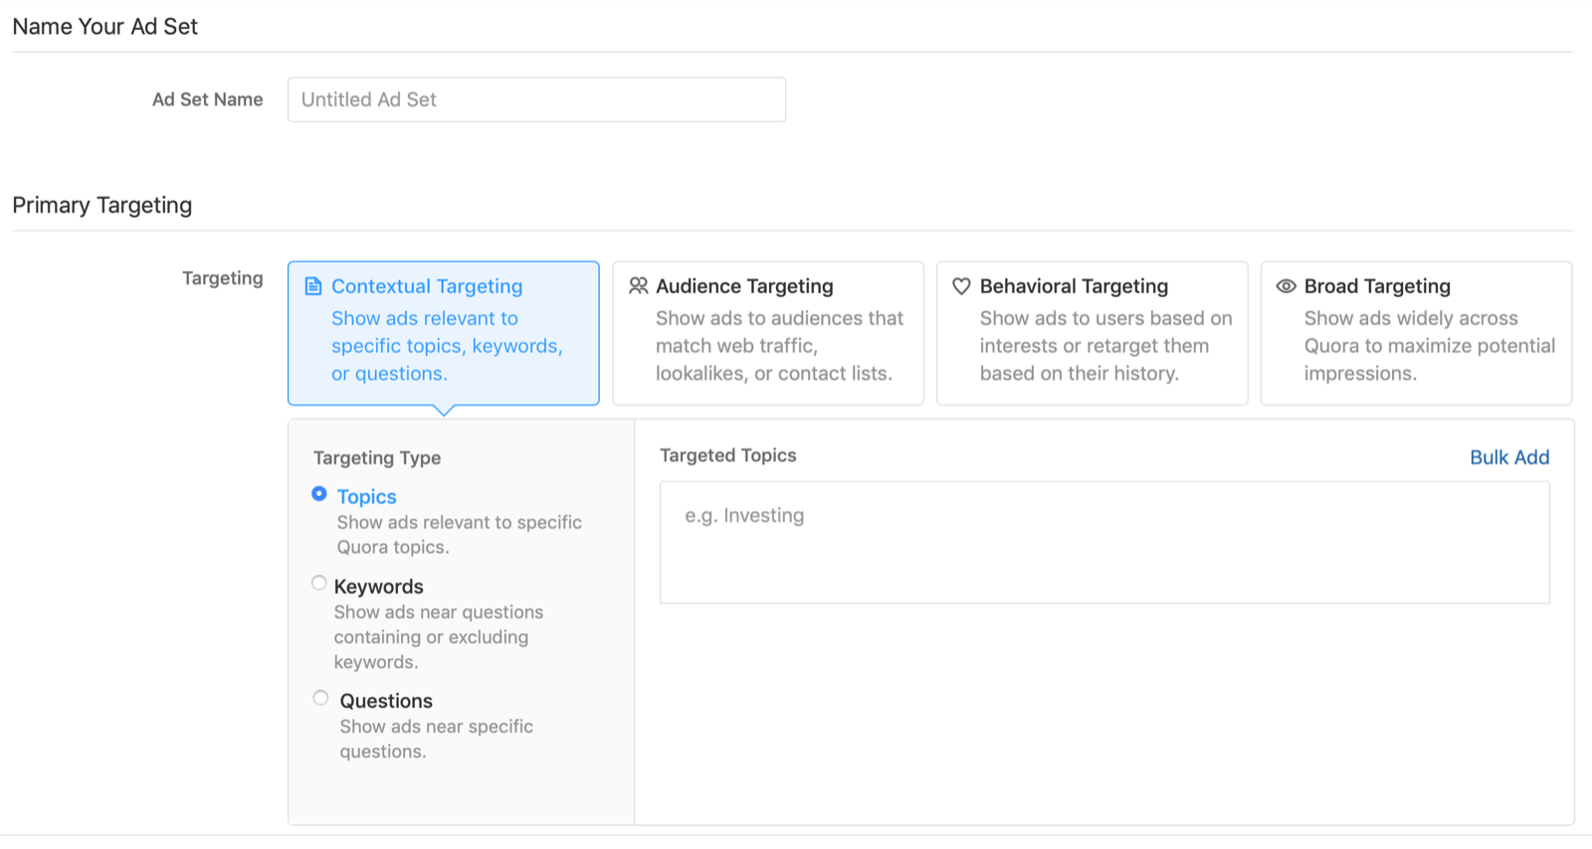The image size is (1592, 849).
Task: Click the Contextual Targeting document icon
Action: (x=313, y=286)
